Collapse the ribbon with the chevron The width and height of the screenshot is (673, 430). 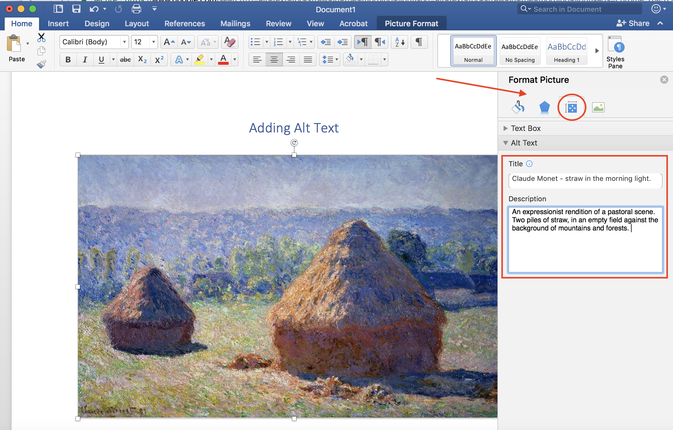(x=660, y=23)
